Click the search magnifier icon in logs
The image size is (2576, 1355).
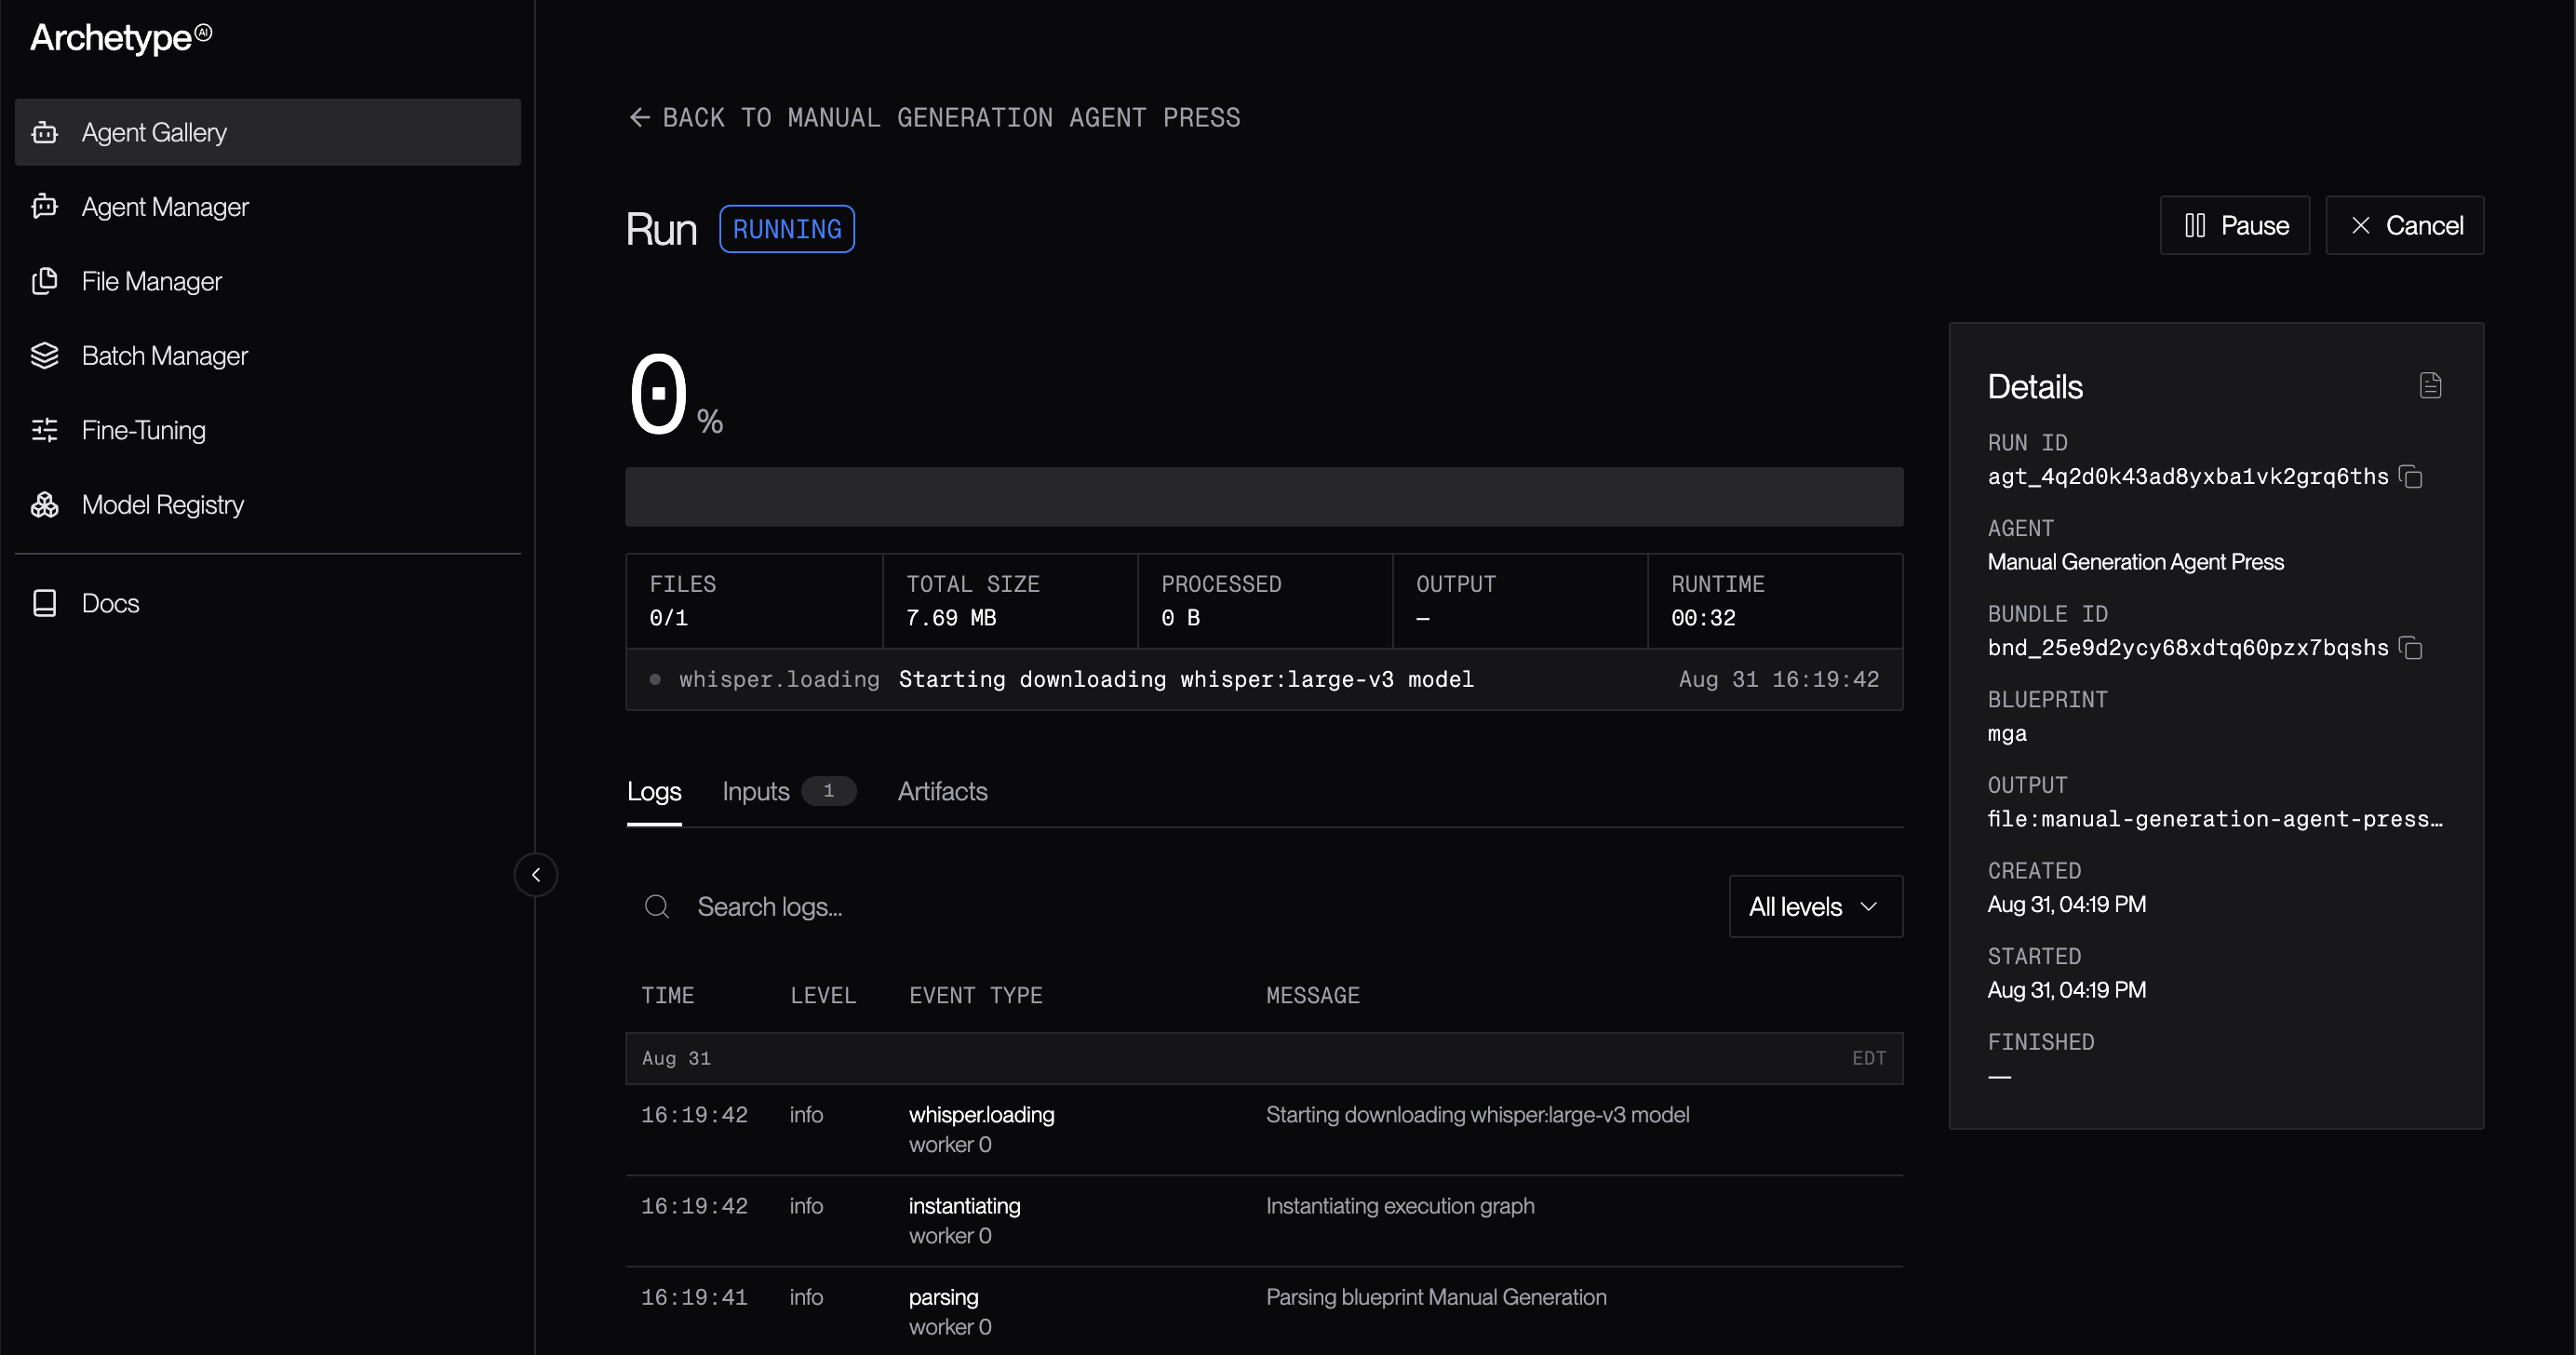click(x=657, y=907)
